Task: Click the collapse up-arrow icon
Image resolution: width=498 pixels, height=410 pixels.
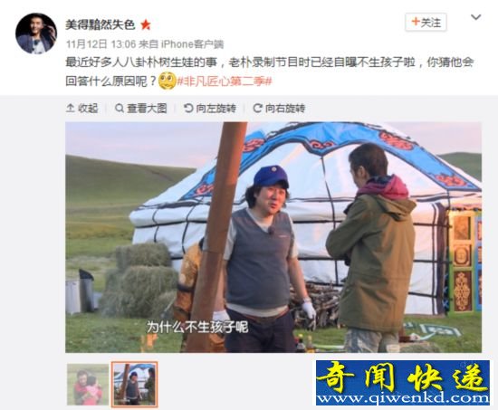Action: click(x=70, y=108)
